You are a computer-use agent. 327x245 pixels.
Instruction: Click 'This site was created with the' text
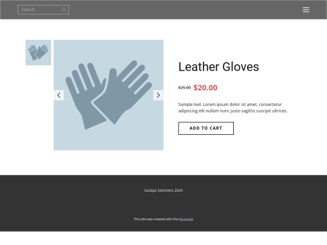click(156, 219)
